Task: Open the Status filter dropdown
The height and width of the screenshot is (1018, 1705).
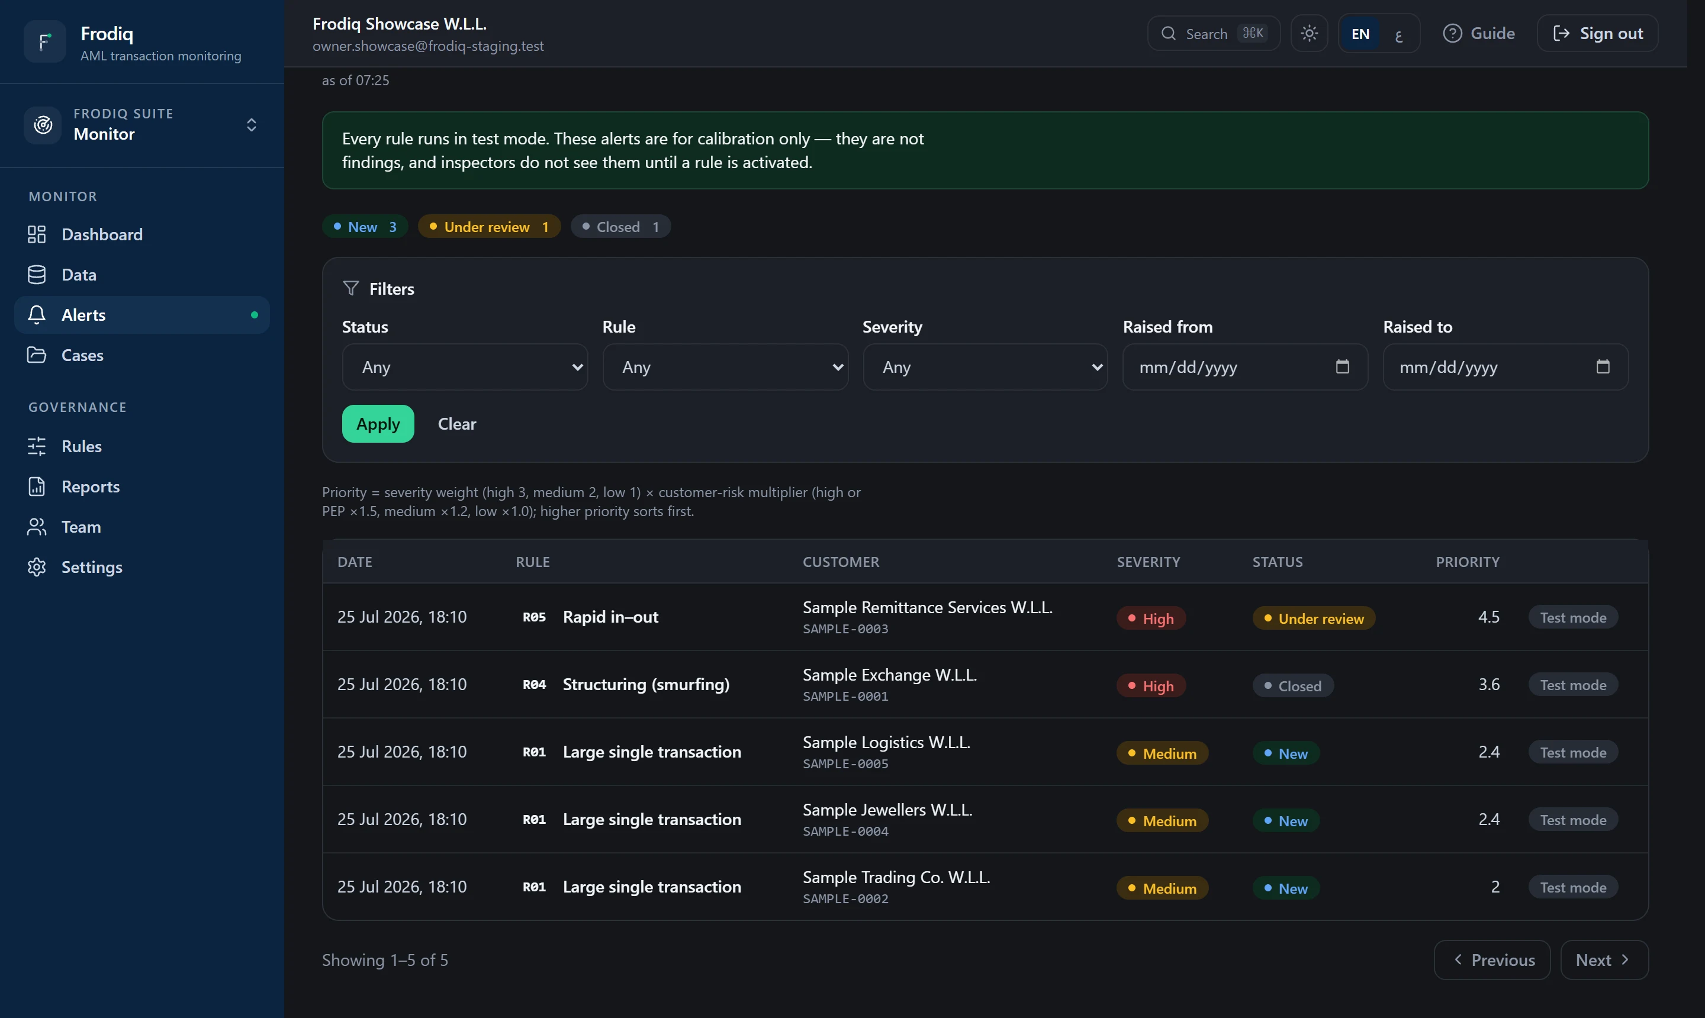Action: tap(465, 367)
